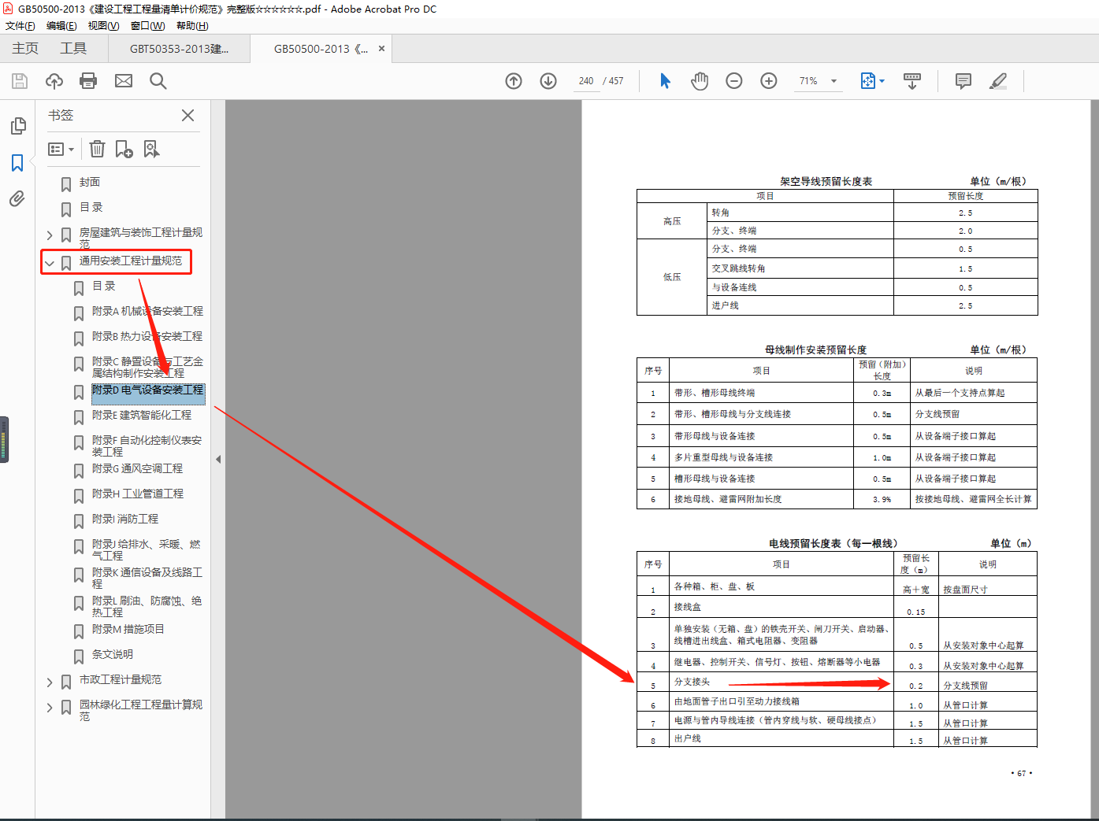Switch to the 工具 tab
Image resolution: width=1099 pixels, height=821 pixels.
pyautogui.click(x=73, y=49)
